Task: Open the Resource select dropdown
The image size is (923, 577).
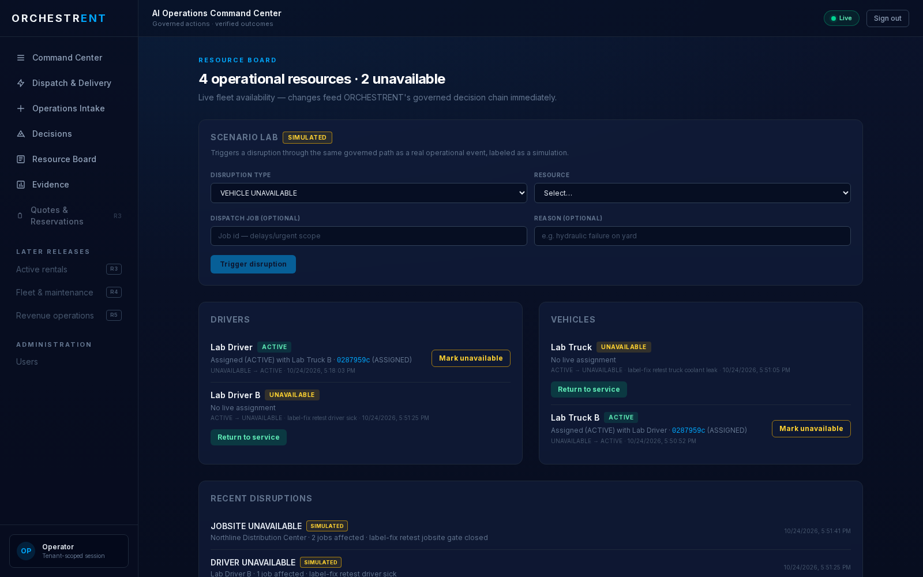Action: [x=692, y=193]
